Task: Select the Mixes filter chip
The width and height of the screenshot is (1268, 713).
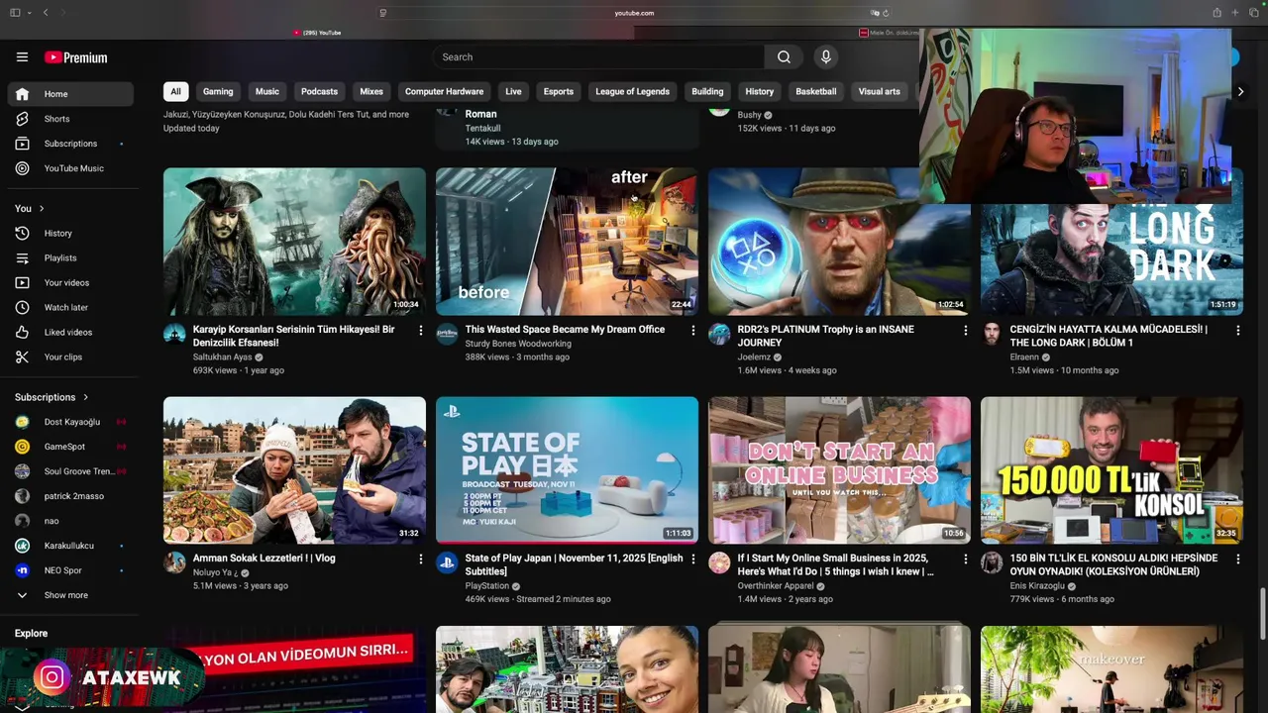Action: (x=371, y=92)
